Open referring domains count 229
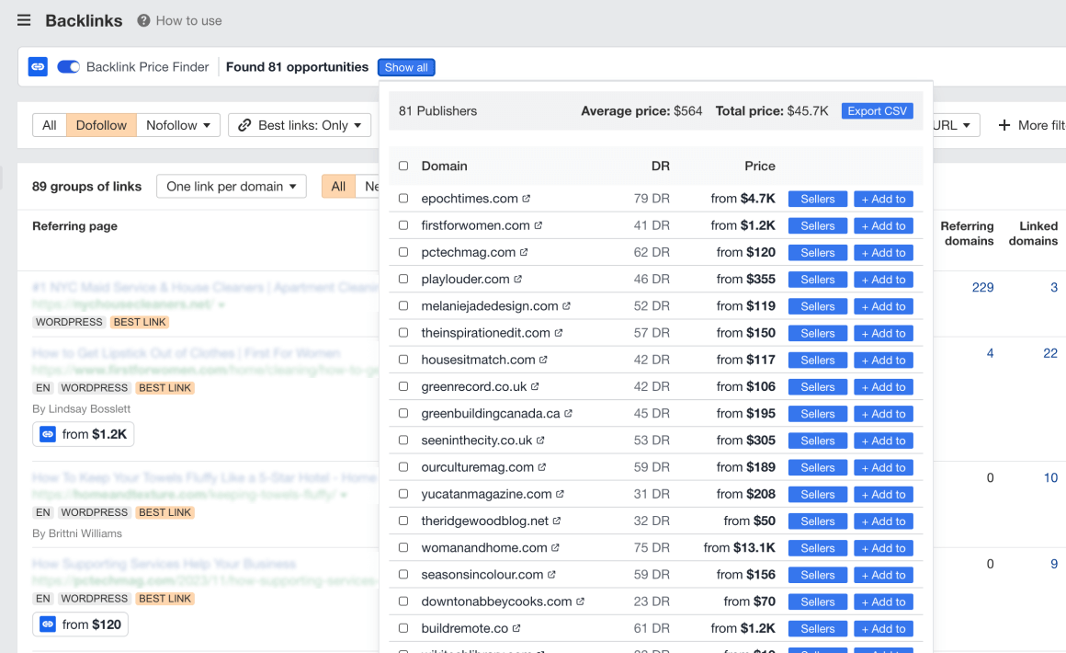1066x653 pixels. [x=983, y=287]
